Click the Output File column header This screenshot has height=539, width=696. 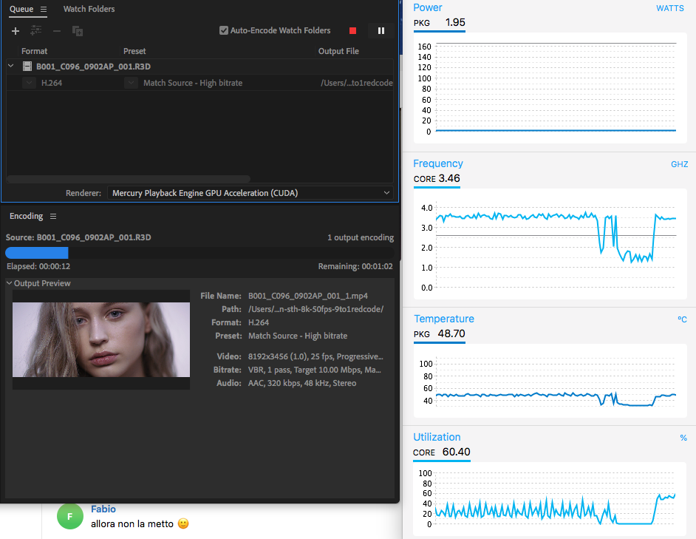point(338,51)
